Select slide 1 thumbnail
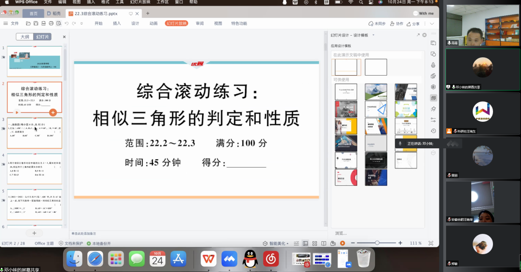521x272 pixels. (x=35, y=61)
